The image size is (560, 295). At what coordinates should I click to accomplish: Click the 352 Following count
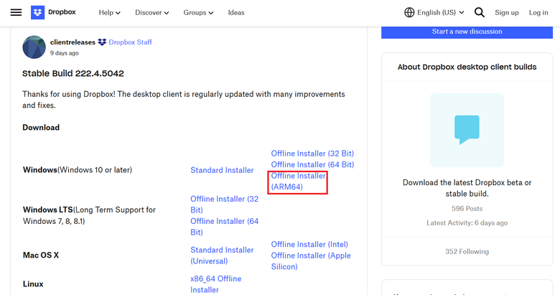pos(467,251)
